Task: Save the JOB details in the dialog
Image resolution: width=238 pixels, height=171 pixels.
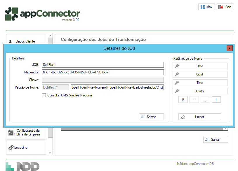Action: [151, 117]
